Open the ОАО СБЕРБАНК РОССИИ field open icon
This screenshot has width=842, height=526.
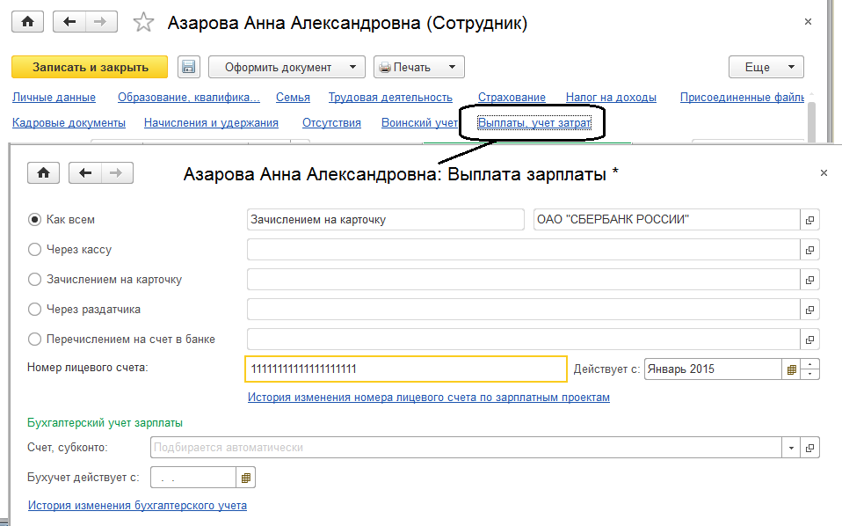(809, 220)
